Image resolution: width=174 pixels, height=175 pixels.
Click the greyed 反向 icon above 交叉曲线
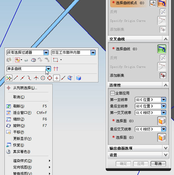point(163,12)
